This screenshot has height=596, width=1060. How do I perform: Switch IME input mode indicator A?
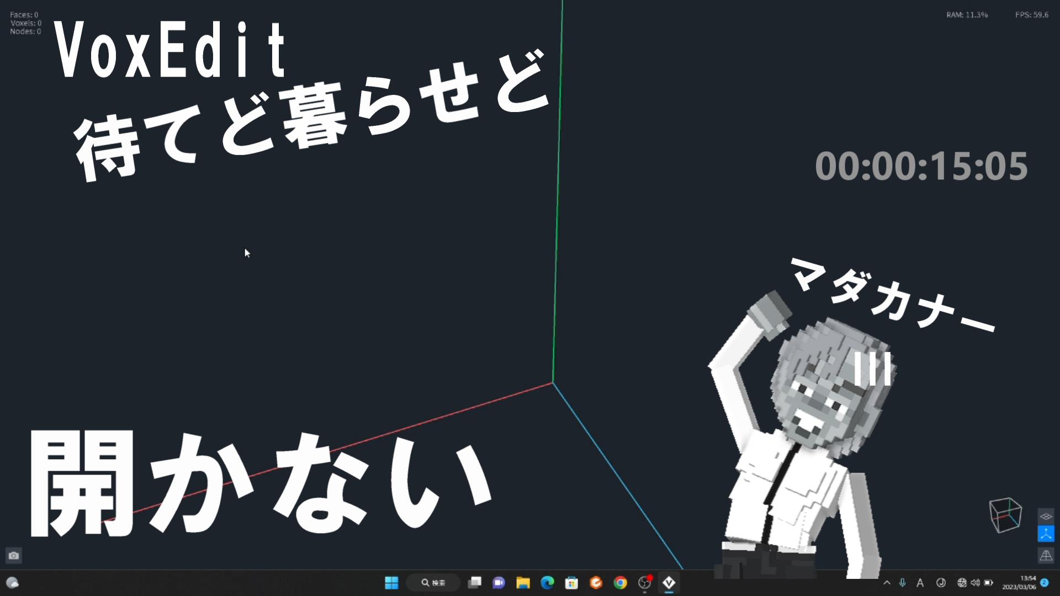(920, 583)
